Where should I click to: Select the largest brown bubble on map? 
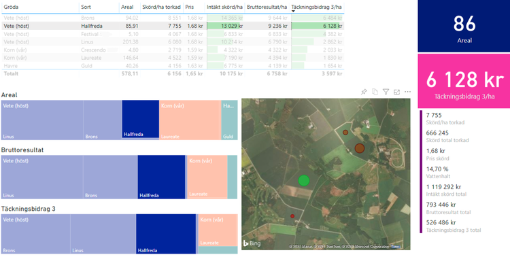pos(360,148)
